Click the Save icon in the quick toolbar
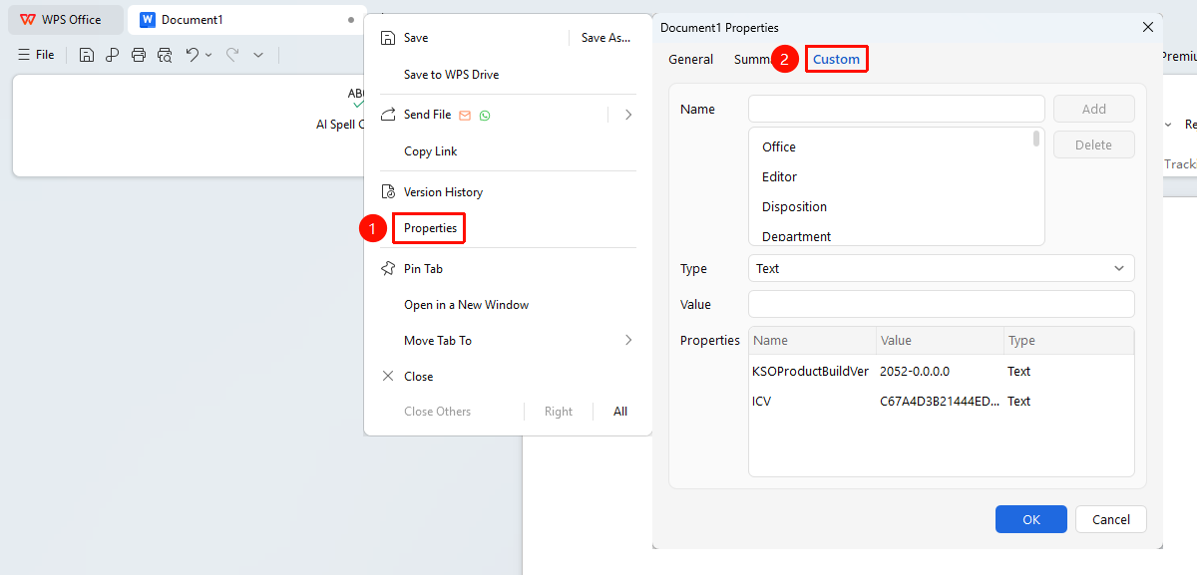 point(87,55)
